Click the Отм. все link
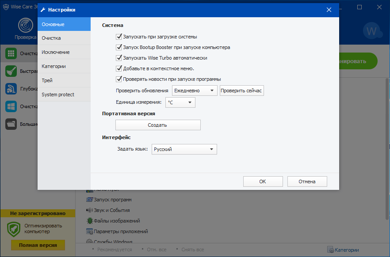390x257 pixels. 157,249
